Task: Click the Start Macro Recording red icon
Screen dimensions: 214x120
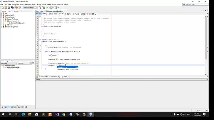Action: tap(87, 14)
